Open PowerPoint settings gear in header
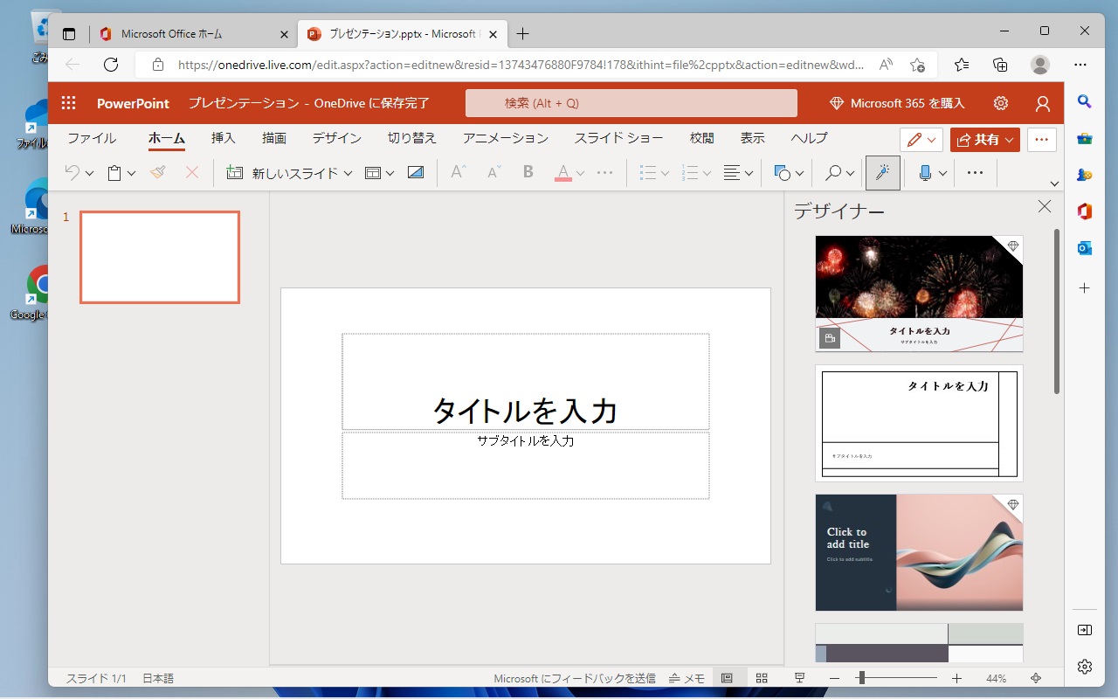This screenshot has width=1118, height=699. (x=1001, y=103)
